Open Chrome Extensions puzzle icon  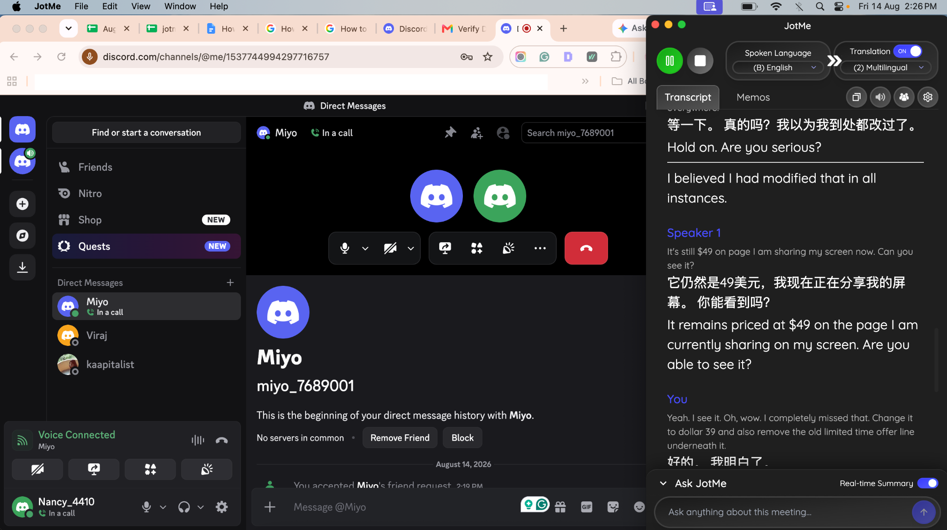615,57
